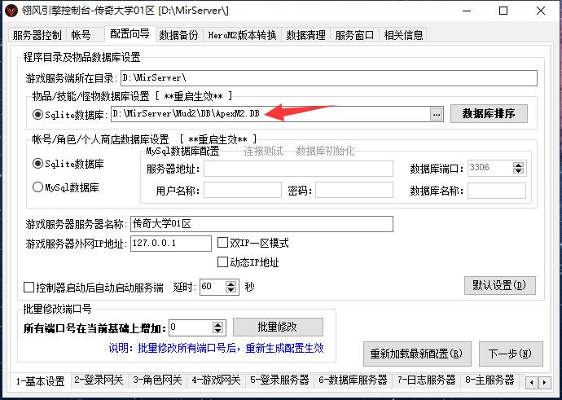562x400 pixels.
Task: Click the 重新加载最新配置(R) button
Action: click(x=417, y=354)
